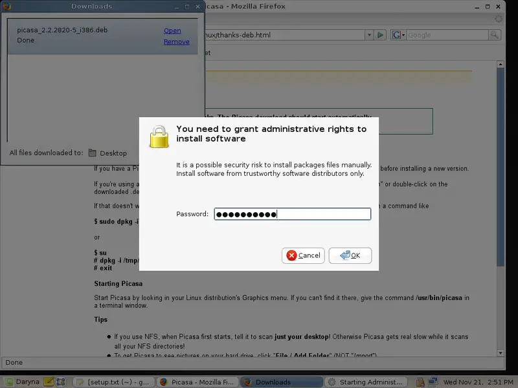Click the Firefox vertical scrollbar thumb
This screenshot has width=518, height=388.
(501, 167)
